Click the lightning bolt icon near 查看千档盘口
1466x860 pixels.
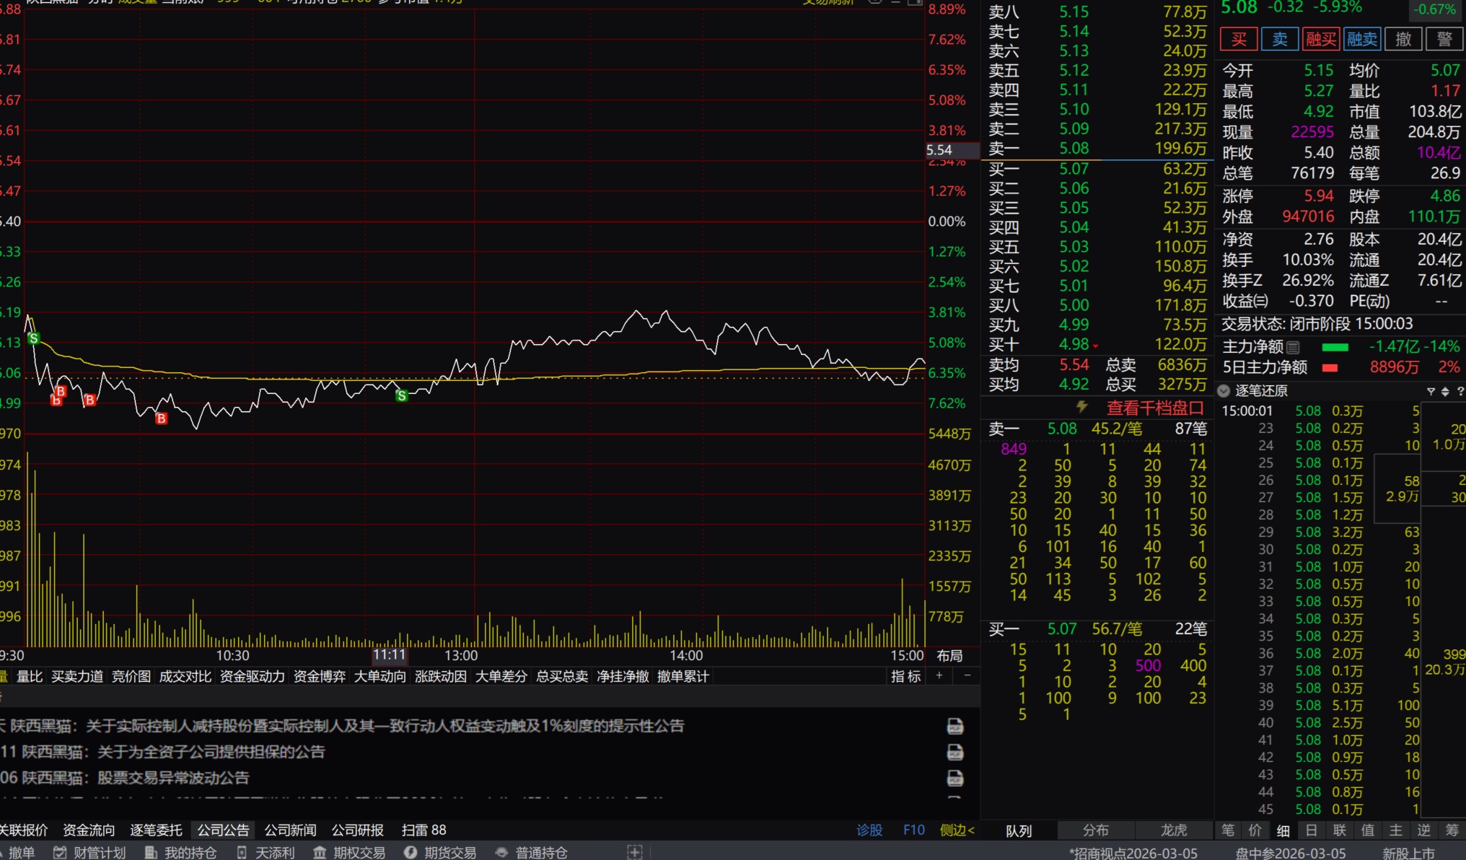point(1081,407)
